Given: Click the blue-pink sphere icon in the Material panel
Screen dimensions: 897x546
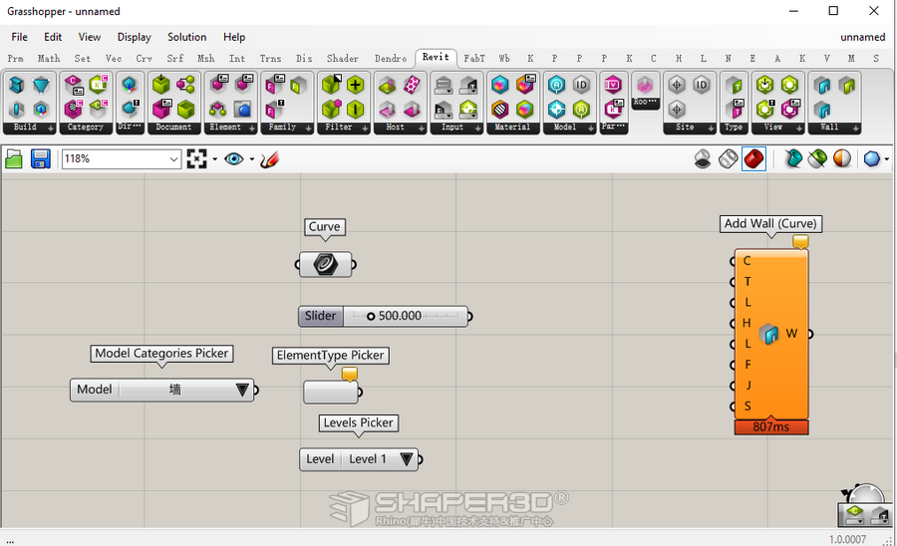Looking at the screenshot, I should click(x=500, y=85).
